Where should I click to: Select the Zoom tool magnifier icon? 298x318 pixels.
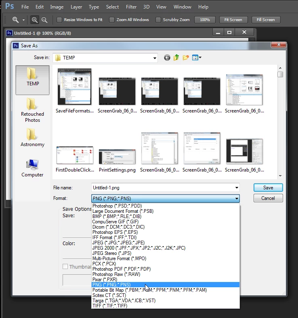pos(15,20)
